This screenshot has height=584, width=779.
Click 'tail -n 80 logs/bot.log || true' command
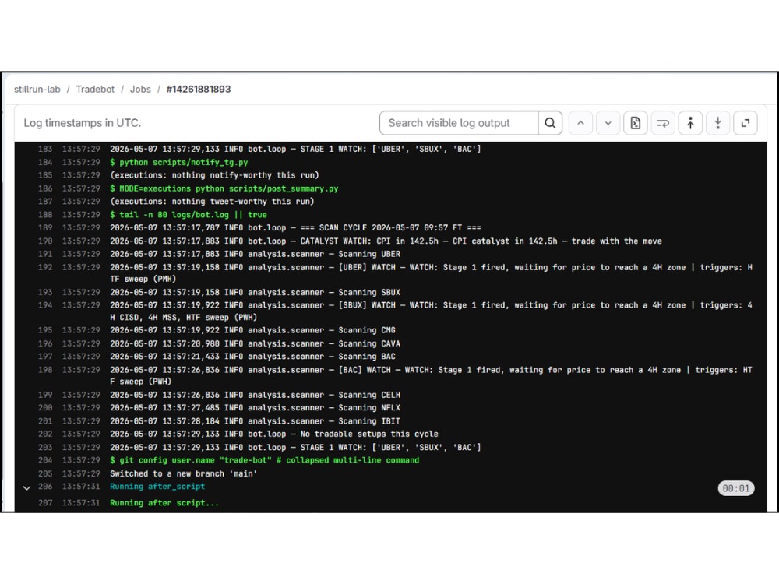pos(189,215)
